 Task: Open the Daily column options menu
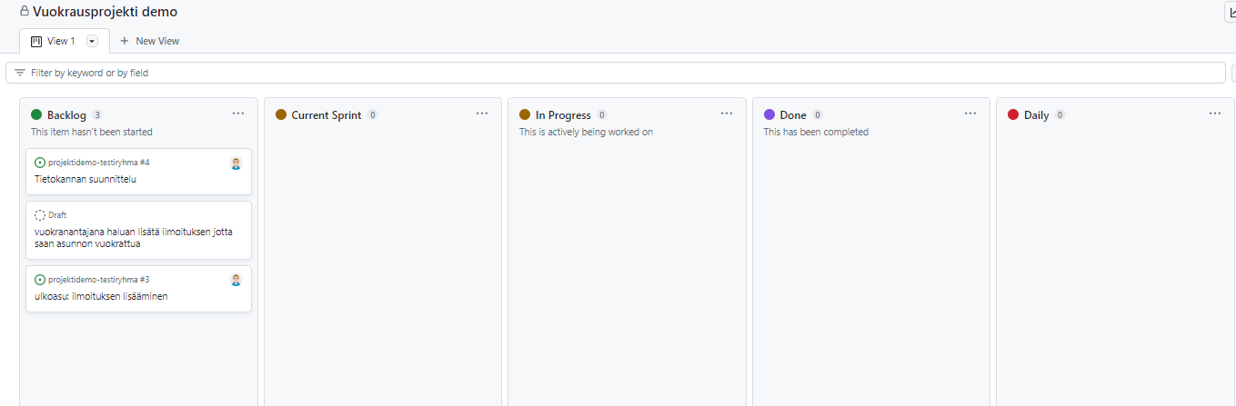coord(1215,114)
